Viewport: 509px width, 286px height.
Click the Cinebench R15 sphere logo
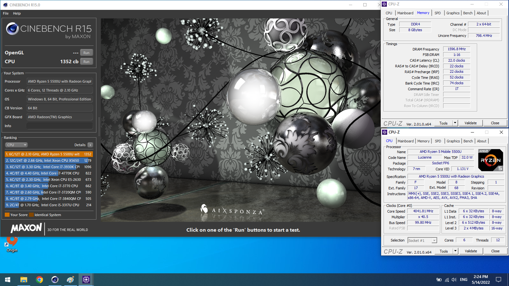click(12, 29)
